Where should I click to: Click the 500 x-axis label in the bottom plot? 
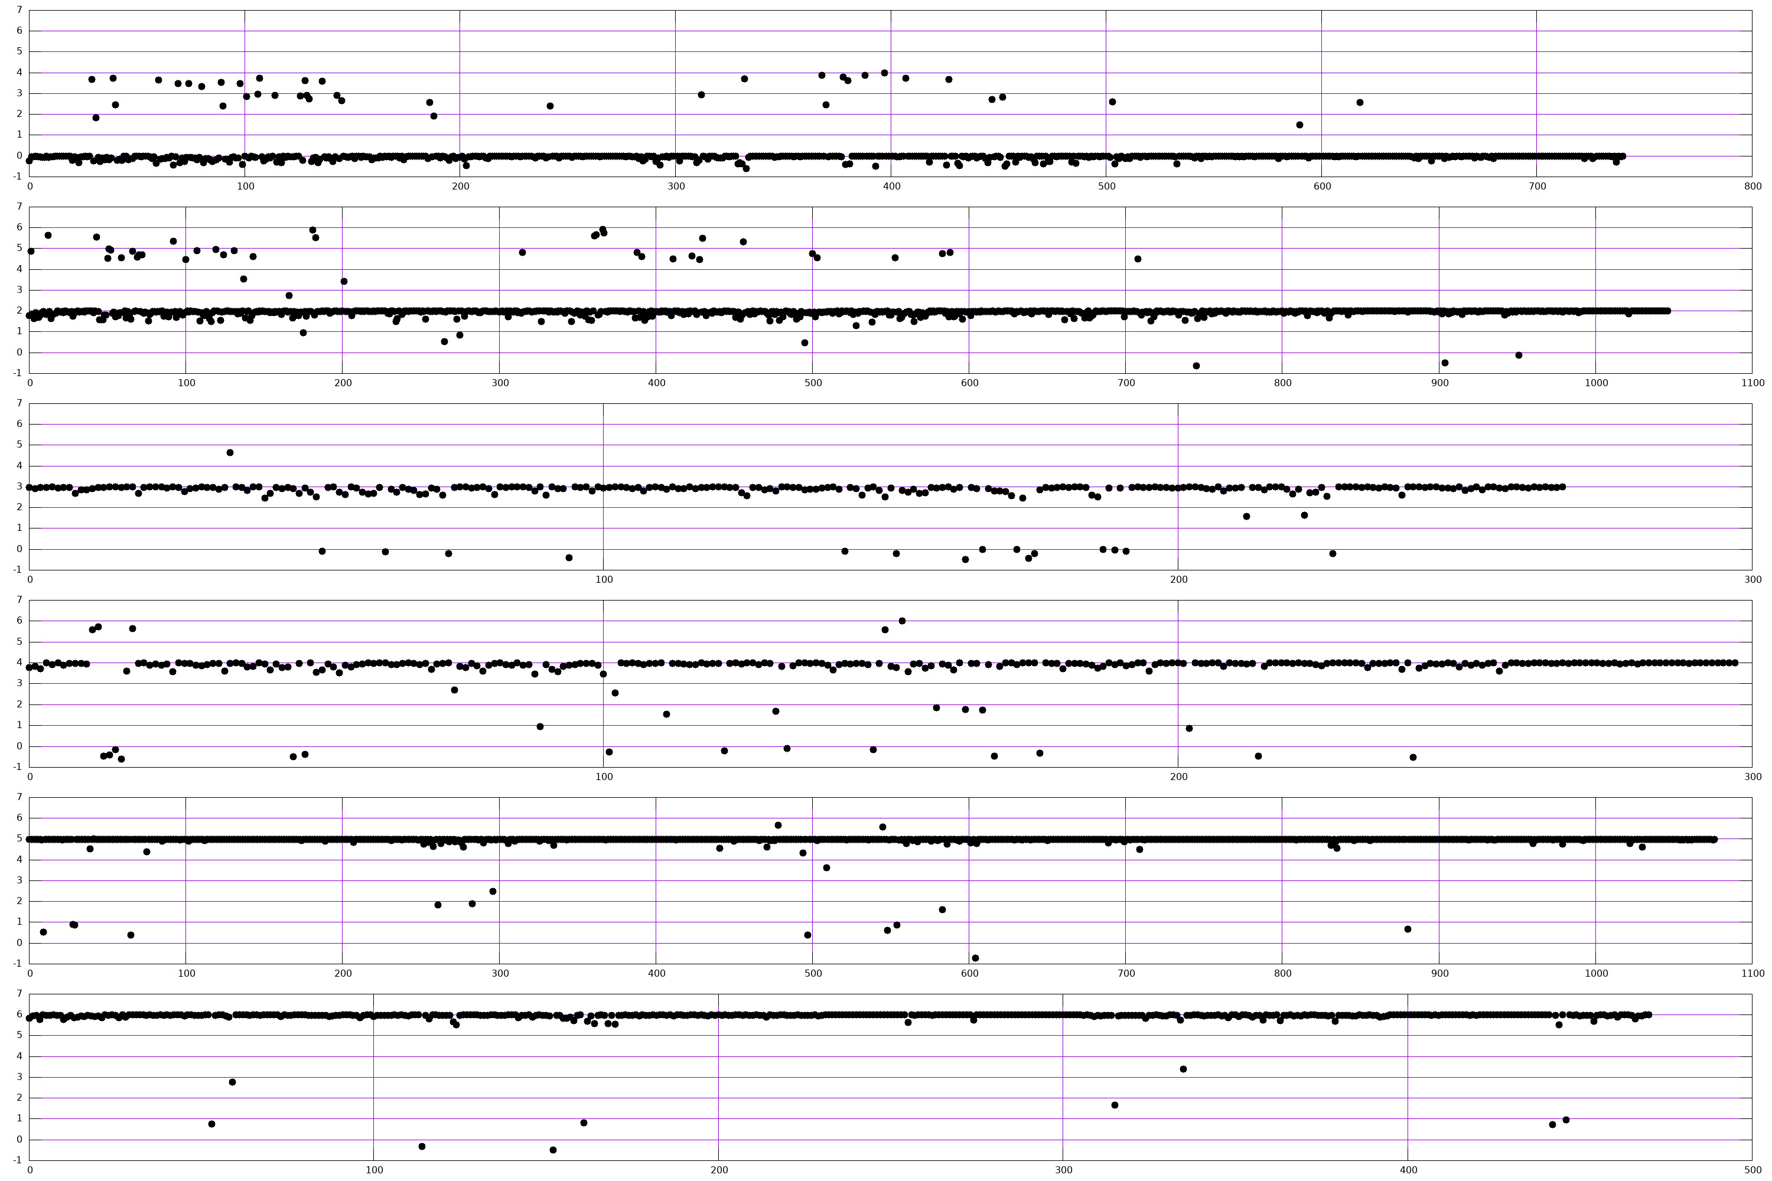pos(1753,1170)
